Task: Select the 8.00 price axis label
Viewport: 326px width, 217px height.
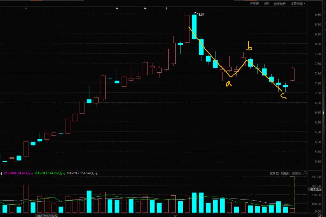Action: (x=318, y=44)
